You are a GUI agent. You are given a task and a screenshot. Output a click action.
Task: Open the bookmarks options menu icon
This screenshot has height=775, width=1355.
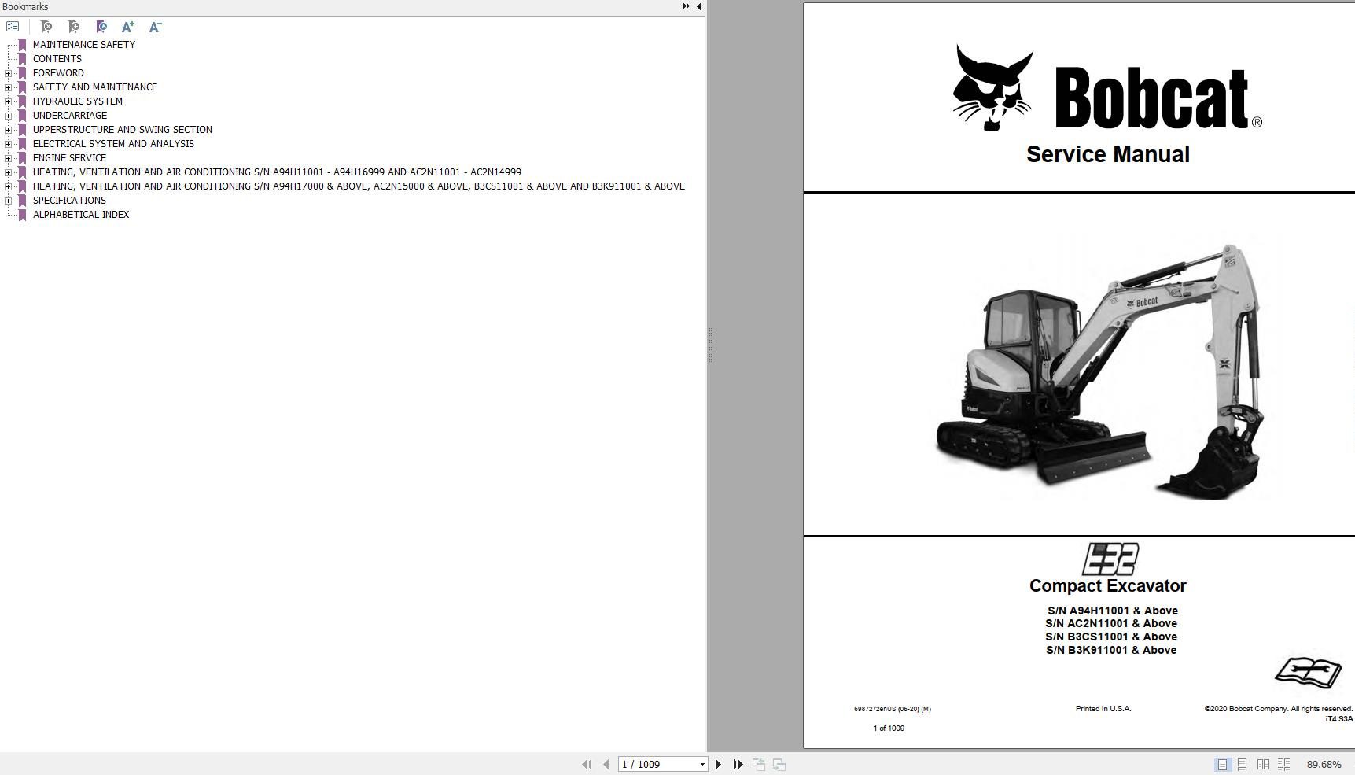(x=13, y=27)
